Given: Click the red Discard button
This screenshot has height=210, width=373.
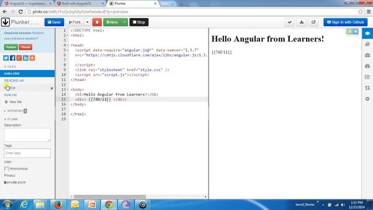Looking at the screenshot, I should pos(26,47).
